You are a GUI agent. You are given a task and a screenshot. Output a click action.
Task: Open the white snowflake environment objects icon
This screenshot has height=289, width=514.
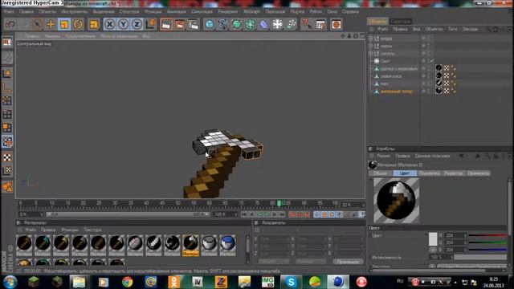point(277,24)
